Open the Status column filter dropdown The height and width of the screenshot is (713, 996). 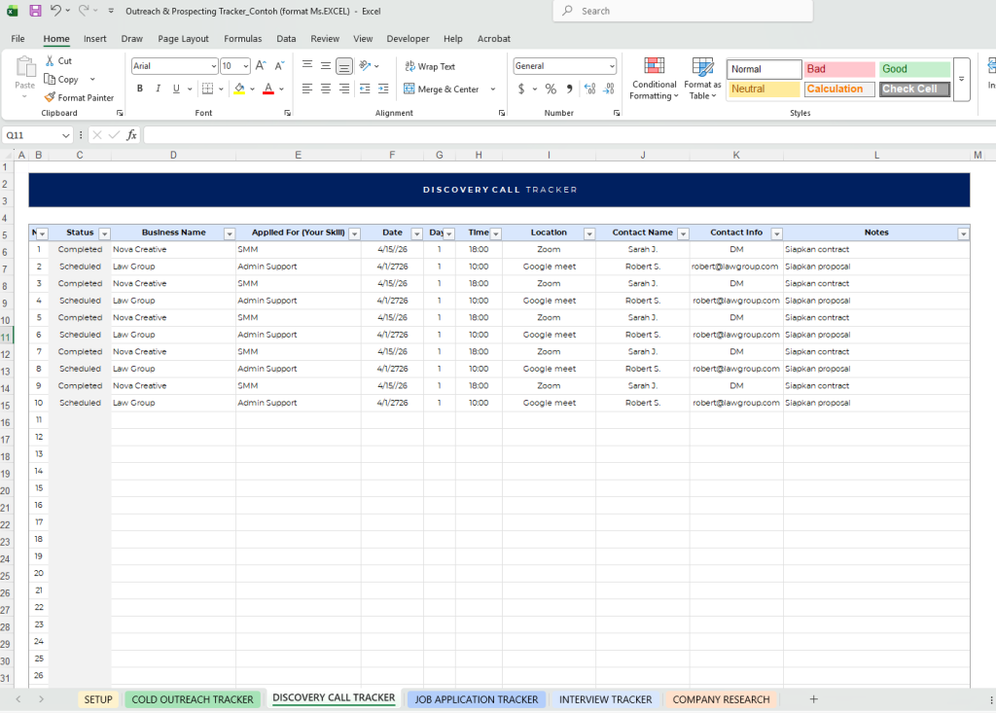point(105,233)
